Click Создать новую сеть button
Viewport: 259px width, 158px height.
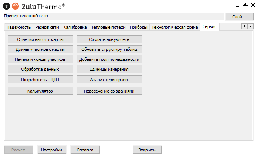pos(109,39)
